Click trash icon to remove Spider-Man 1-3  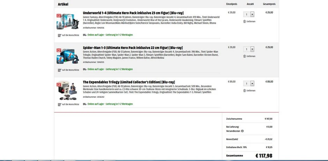point(244,56)
